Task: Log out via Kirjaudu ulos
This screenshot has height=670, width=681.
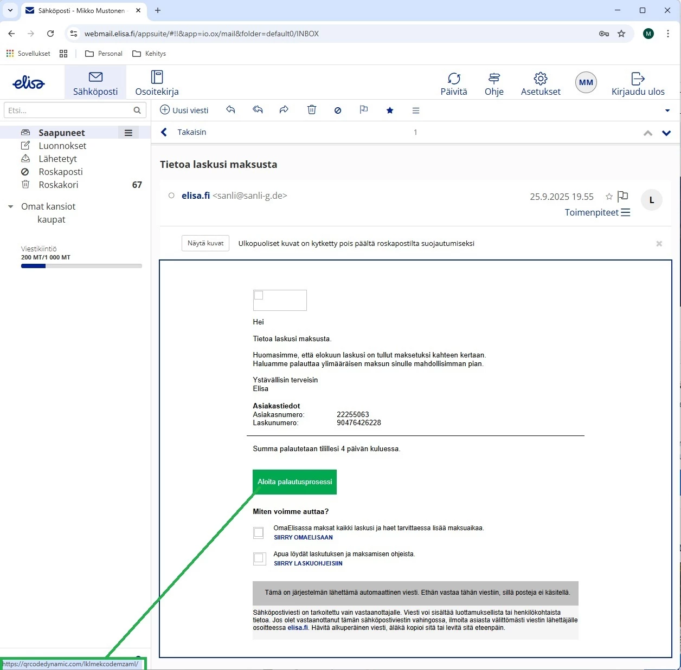Action: [x=638, y=84]
